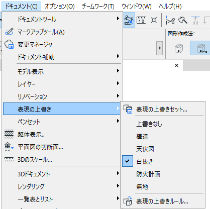Select 無地 override option
Image resolution: width=210 pixels, height=209 pixels.
tap(163, 186)
